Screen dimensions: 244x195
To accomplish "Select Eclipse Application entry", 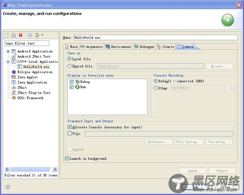I will [x=35, y=72].
